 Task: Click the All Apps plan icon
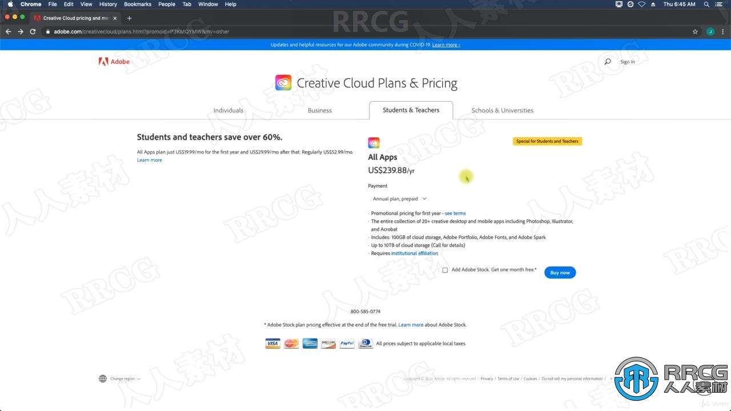pos(373,143)
